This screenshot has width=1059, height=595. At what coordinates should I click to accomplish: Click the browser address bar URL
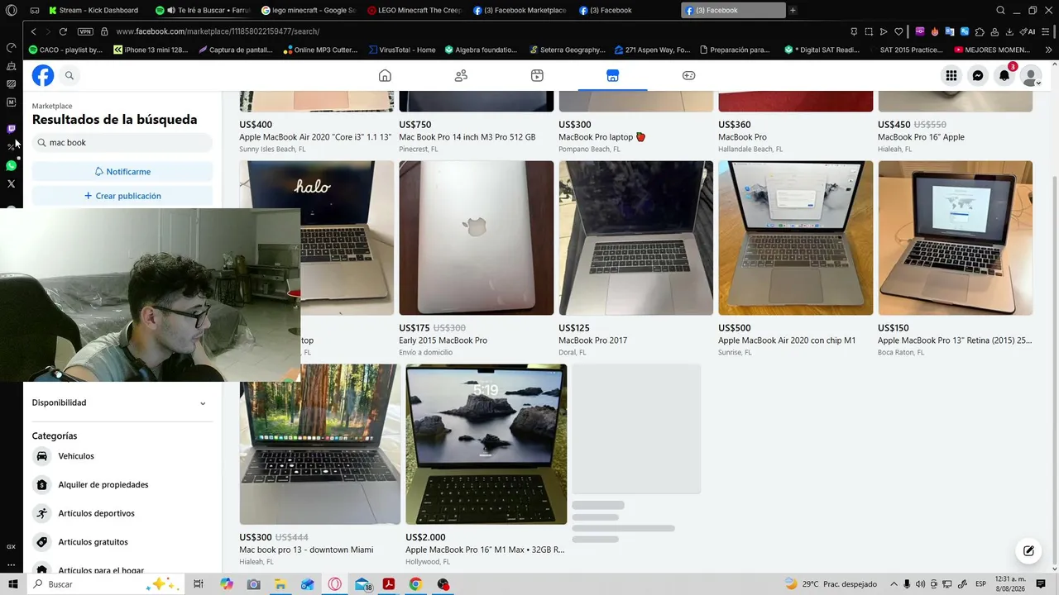click(218, 31)
